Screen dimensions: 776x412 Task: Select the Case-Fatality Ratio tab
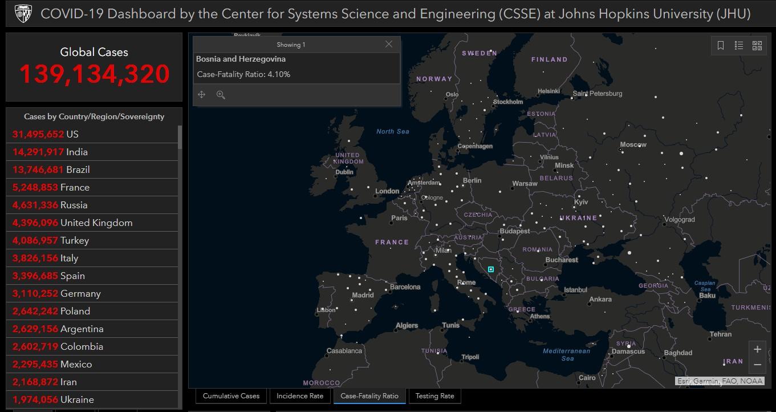[x=369, y=396]
